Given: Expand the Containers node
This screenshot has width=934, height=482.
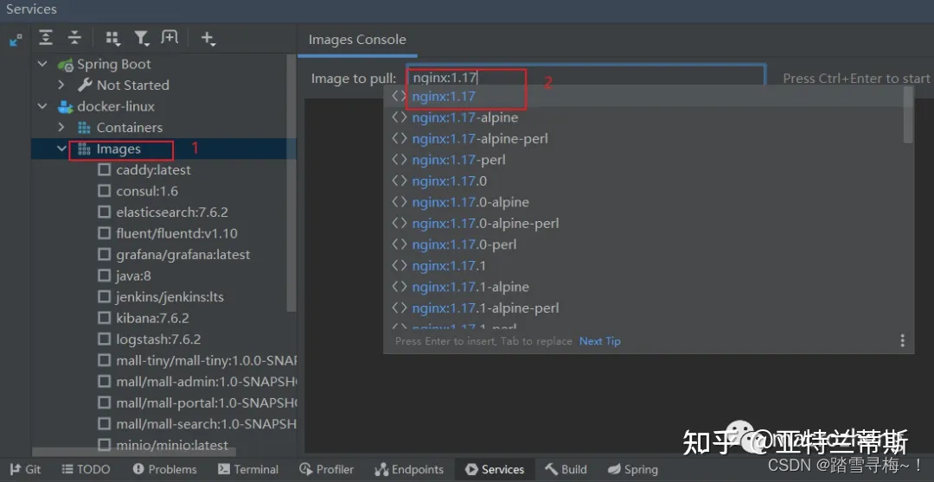Looking at the screenshot, I should pyautogui.click(x=61, y=127).
